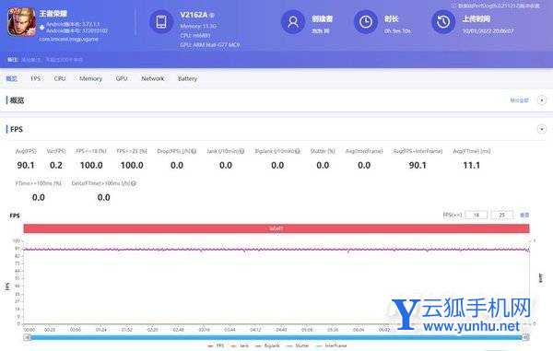Image resolution: width=553 pixels, height=351 pixels.
Task: Click help icon beside Drop(FPS) metric
Action: point(194,151)
